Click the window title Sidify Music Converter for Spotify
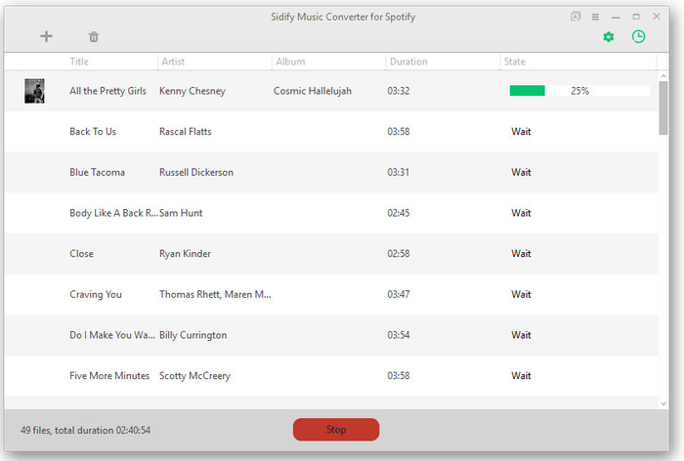This screenshot has width=684, height=461. click(343, 17)
